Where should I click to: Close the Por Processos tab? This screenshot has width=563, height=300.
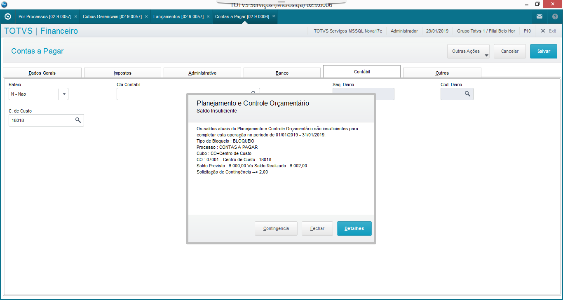[x=76, y=16]
